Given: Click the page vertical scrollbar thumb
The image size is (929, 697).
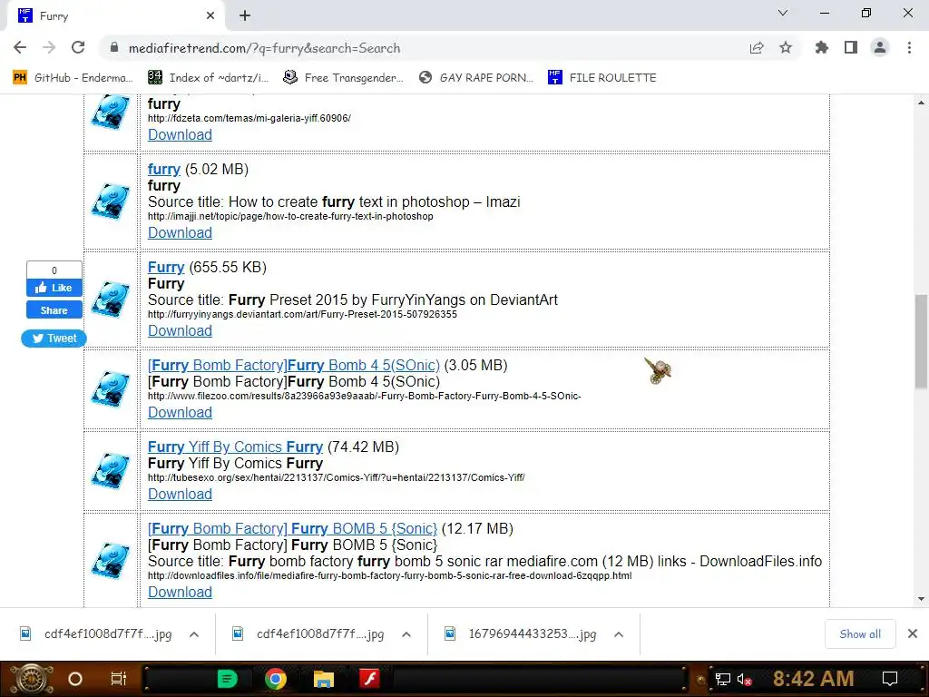Looking at the screenshot, I should click(x=921, y=341).
